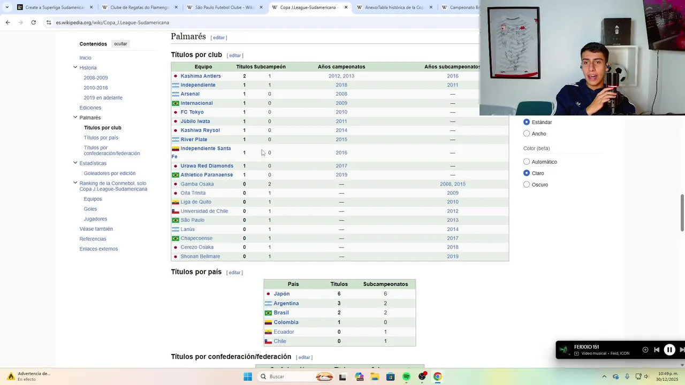Image resolution: width=685 pixels, height=385 pixels.
Task: Open the 2010-2018 contents entry
Action: pos(95,88)
